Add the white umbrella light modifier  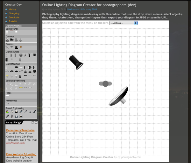[x=16, y=76]
